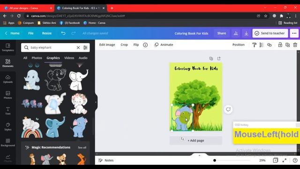The image size is (300, 169).
Task: Open the more options ellipsis menu
Action: click(294, 33)
